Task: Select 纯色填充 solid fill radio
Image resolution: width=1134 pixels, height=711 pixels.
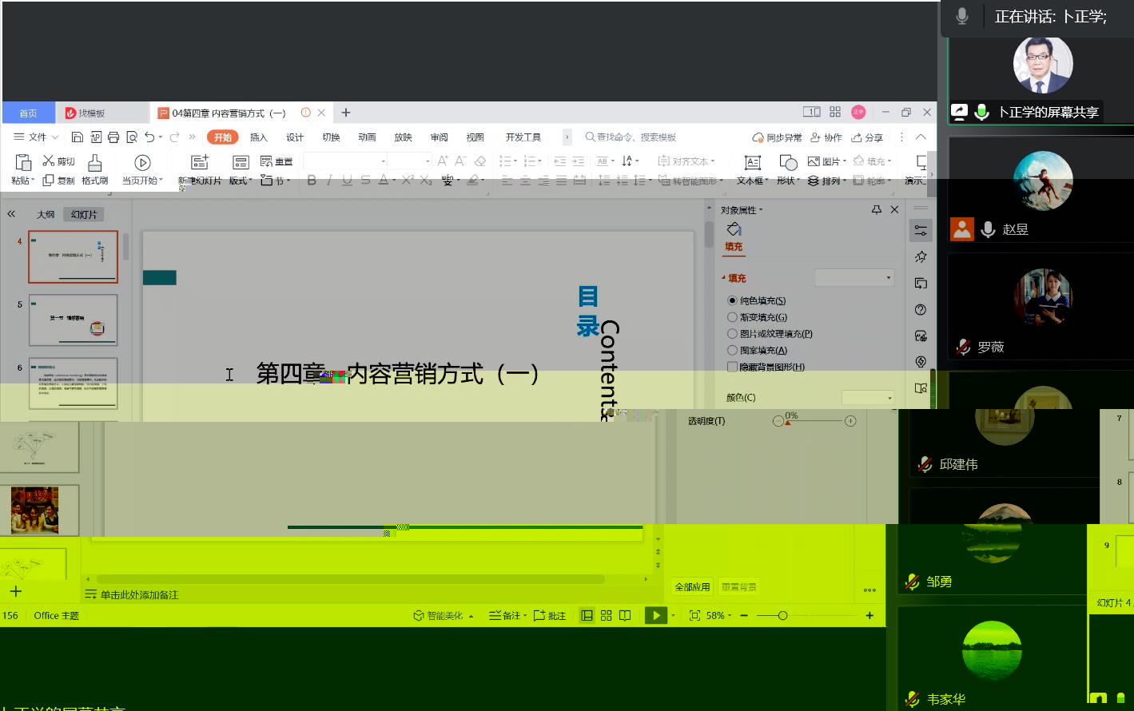Action: pos(732,300)
